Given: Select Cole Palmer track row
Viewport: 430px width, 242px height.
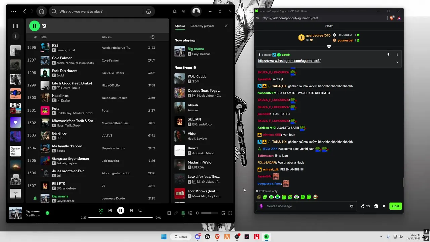Looking at the screenshot, I should 97,60.
